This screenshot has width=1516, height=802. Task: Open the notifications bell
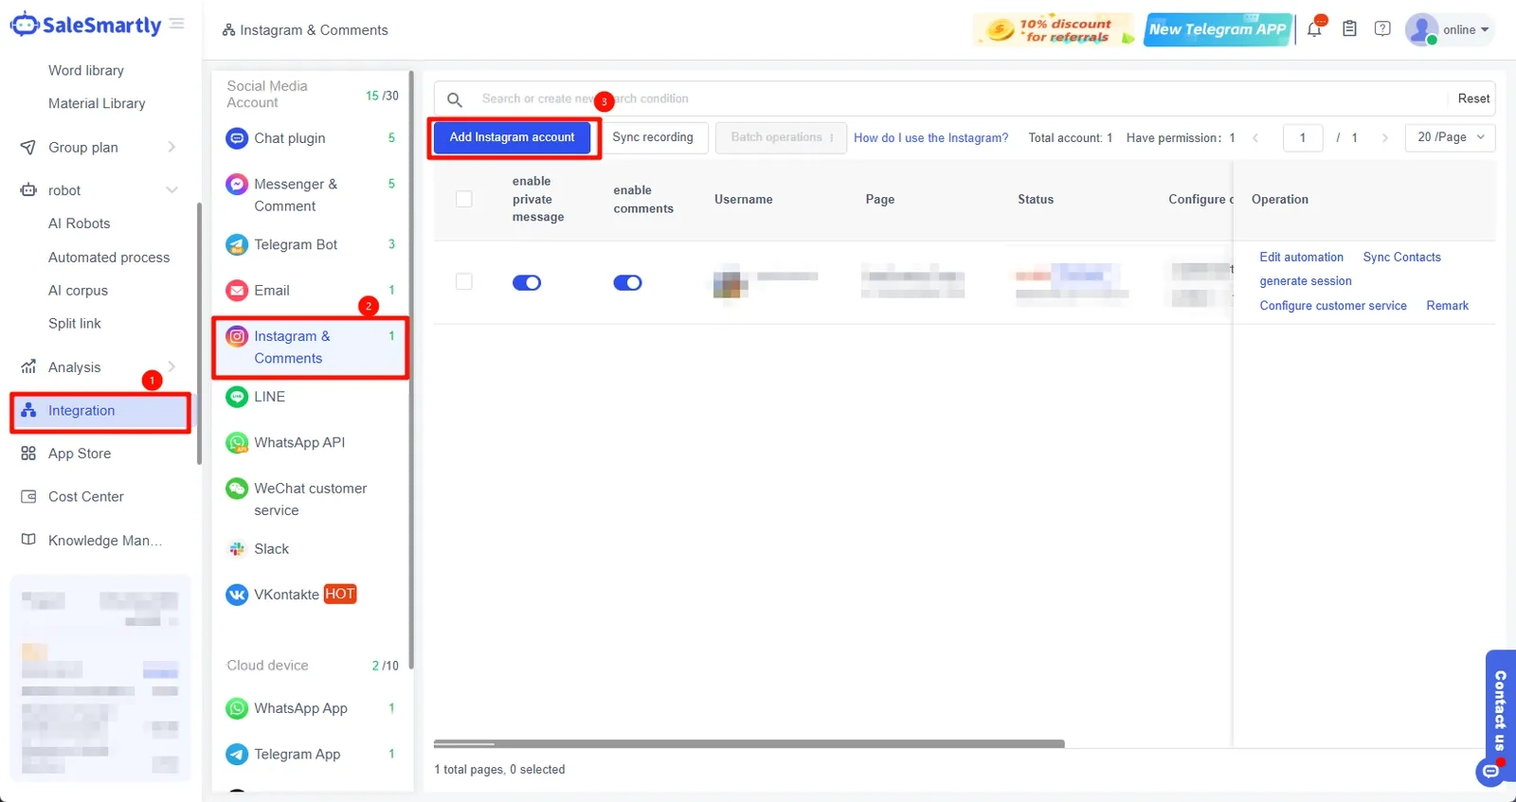1314,29
